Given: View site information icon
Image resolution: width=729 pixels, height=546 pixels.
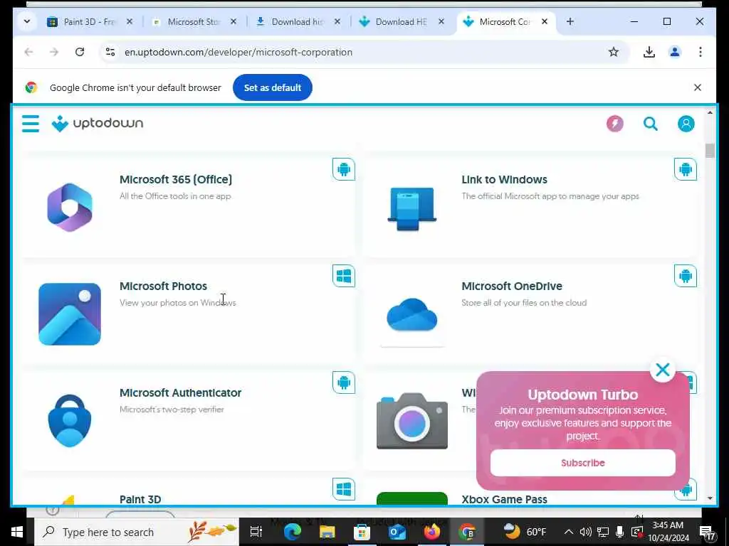Looking at the screenshot, I should click(110, 52).
